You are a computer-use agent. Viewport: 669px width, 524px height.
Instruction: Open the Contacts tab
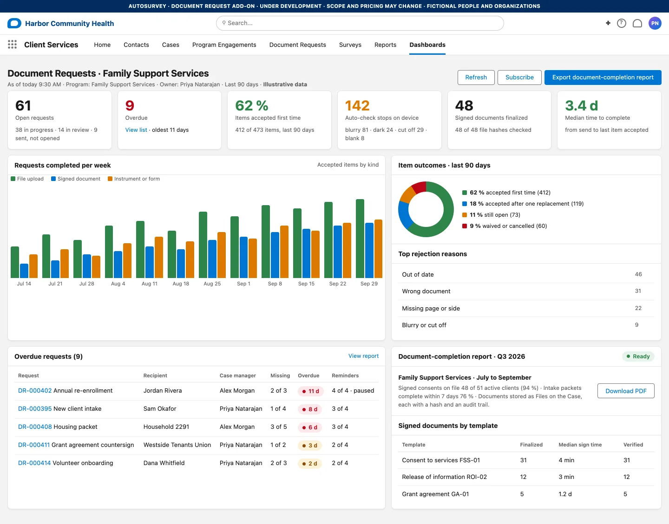pyautogui.click(x=136, y=45)
